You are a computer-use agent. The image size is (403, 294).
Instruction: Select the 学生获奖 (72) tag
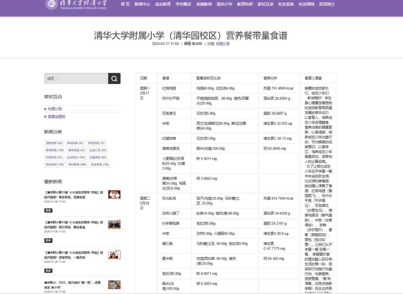(x=96, y=143)
